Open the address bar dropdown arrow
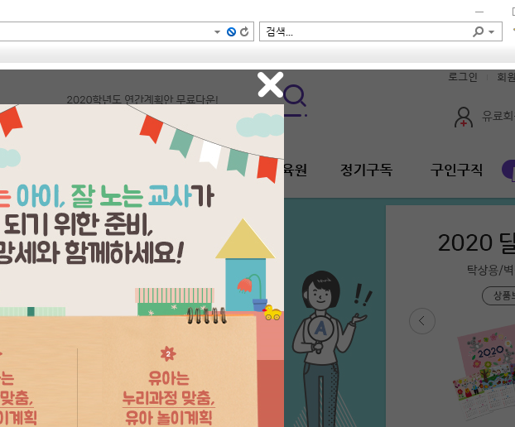 click(217, 31)
